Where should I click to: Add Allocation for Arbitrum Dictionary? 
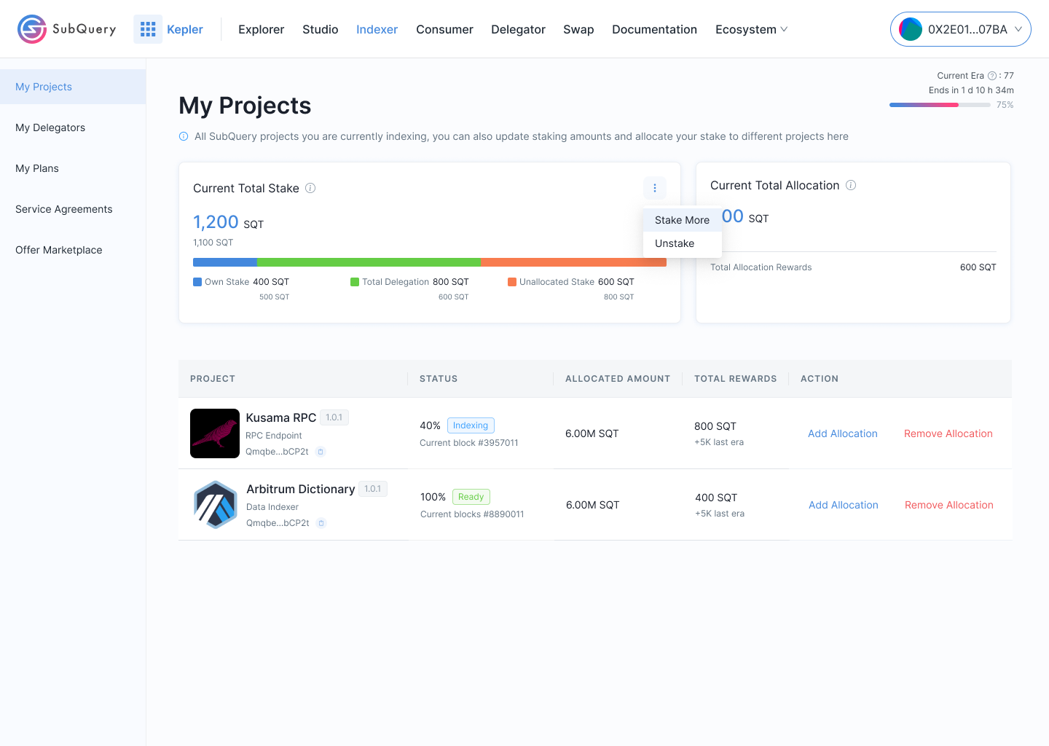coord(844,505)
